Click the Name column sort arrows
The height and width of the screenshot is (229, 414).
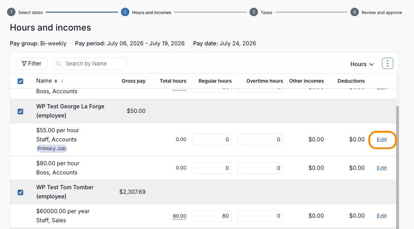click(56, 81)
